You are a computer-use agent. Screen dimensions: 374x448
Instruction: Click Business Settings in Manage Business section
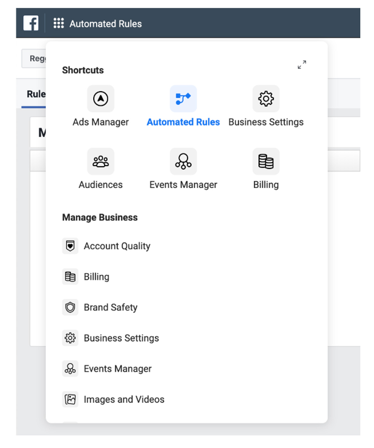pyautogui.click(x=121, y=338)
